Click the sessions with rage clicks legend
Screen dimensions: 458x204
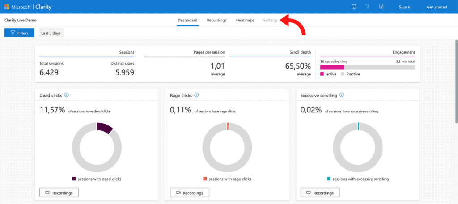[x=227, y=179]
